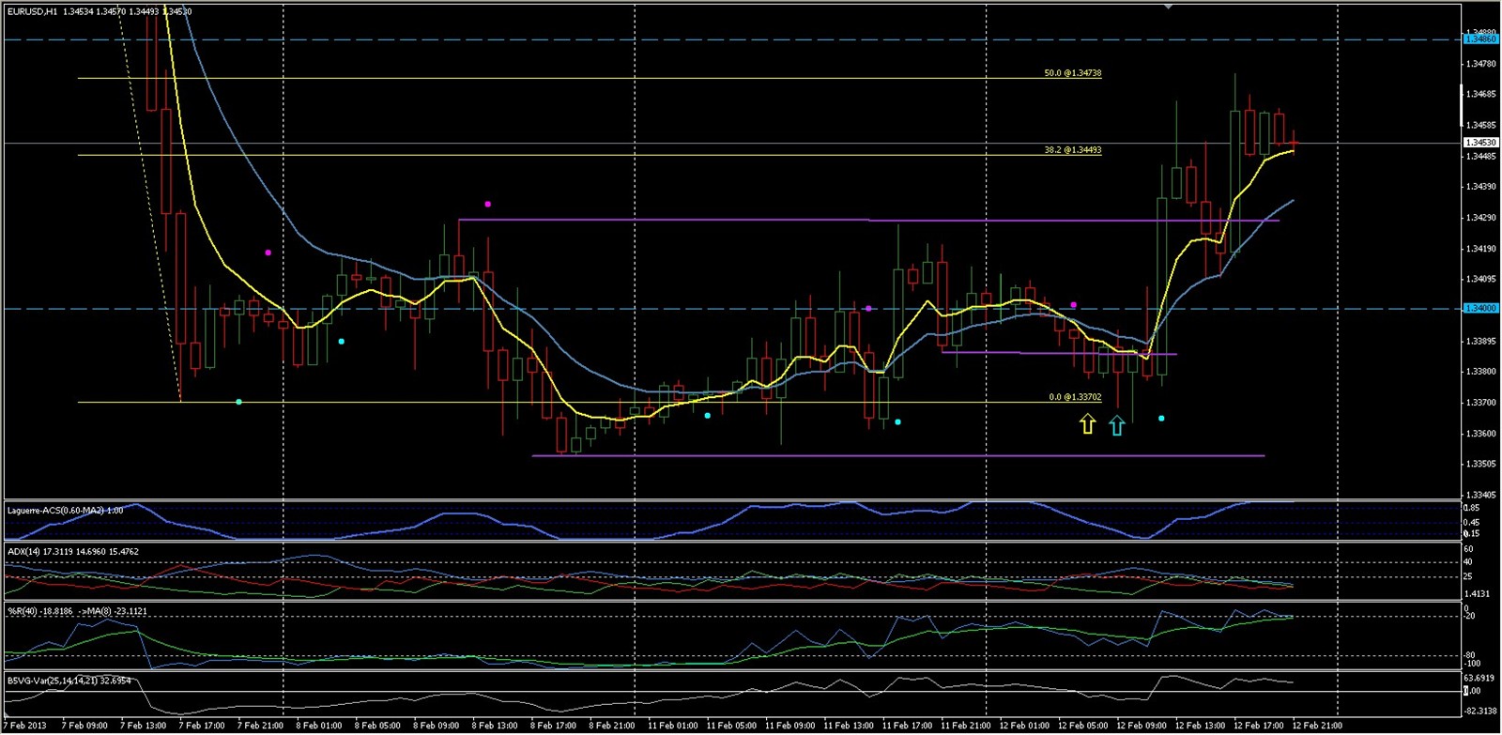Click the Fibonacci label 0.0 @1.33702

pyautogui.click(x=1075, y=397)
